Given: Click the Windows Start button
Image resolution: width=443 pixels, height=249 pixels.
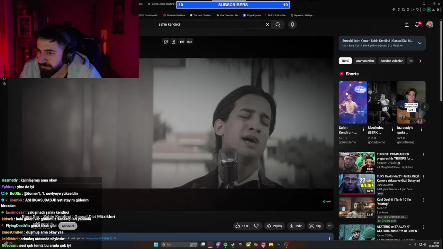Looking at the screenshot, I should pos(156,245).
